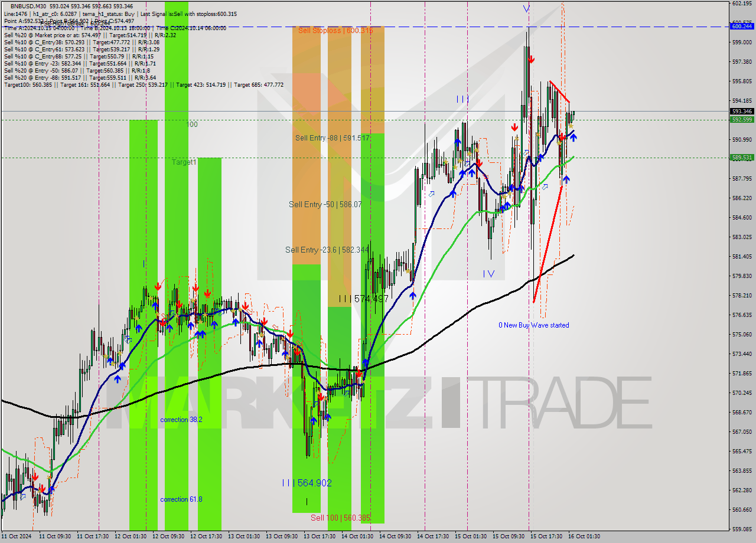Click the blue price tag 600.244
The width and height of the screenshot is (756, 543).
click(x=742, y=26)
